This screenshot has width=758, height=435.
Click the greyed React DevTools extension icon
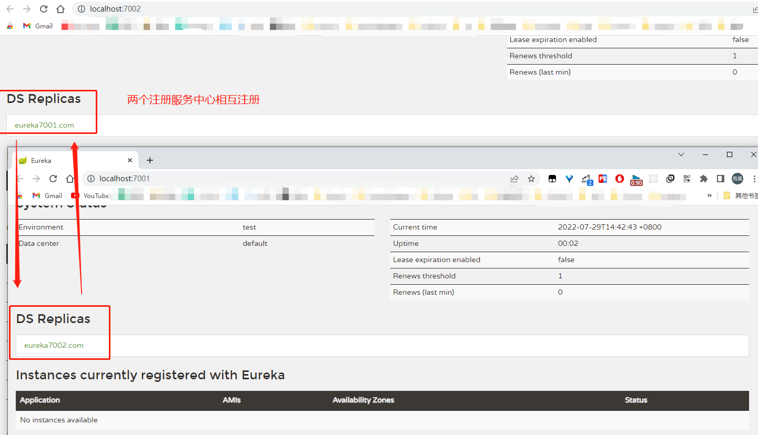coord(653,179)
